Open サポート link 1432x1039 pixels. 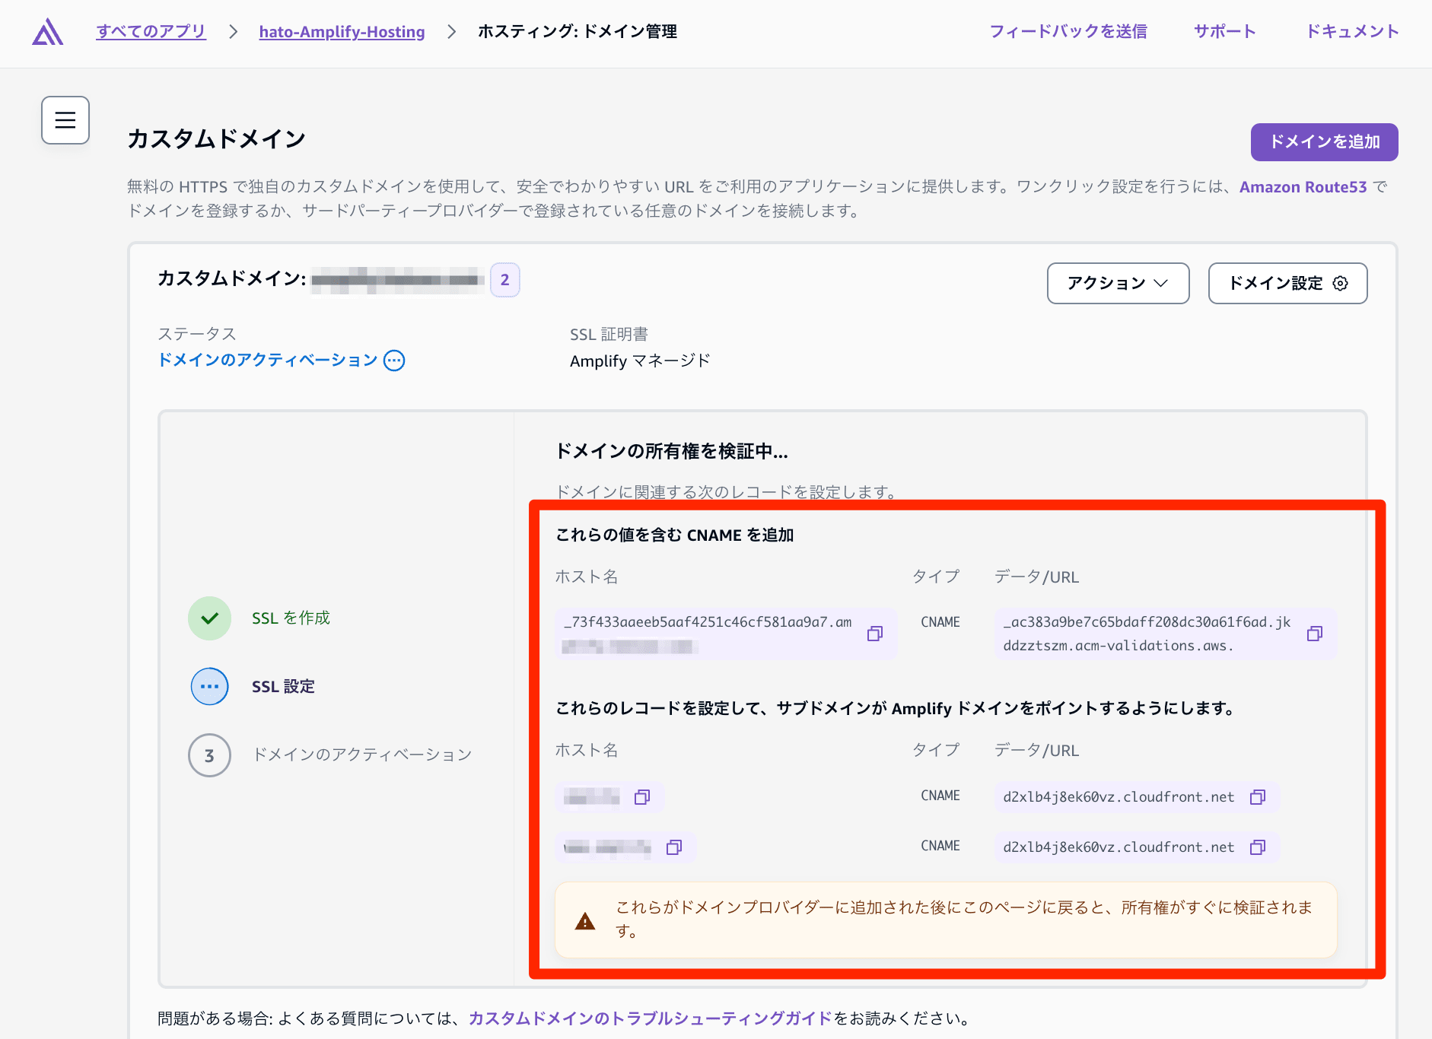point(1224,31)
